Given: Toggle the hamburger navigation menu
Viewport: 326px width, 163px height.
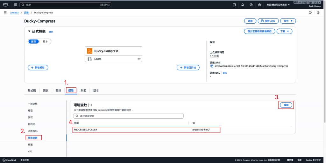Looking at the screenshot, I should point(5,12).
